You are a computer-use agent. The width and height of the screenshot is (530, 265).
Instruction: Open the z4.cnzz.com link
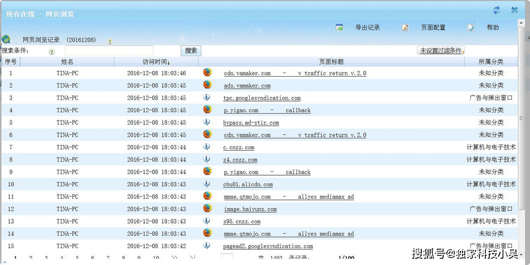[x=240, y=160]
